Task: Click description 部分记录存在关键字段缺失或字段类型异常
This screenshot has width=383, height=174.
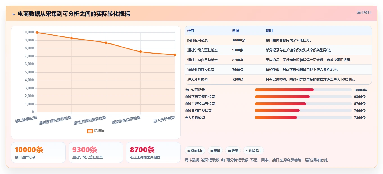Action: 299,50
